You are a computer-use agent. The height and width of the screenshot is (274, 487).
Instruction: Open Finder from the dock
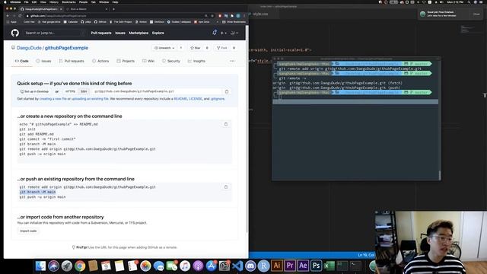[x=40, y=266]
